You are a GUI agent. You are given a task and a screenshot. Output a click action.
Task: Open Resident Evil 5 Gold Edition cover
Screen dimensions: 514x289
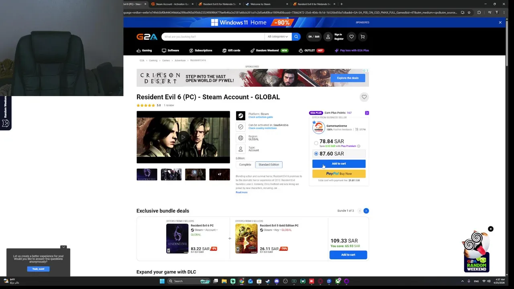[246, 239]
